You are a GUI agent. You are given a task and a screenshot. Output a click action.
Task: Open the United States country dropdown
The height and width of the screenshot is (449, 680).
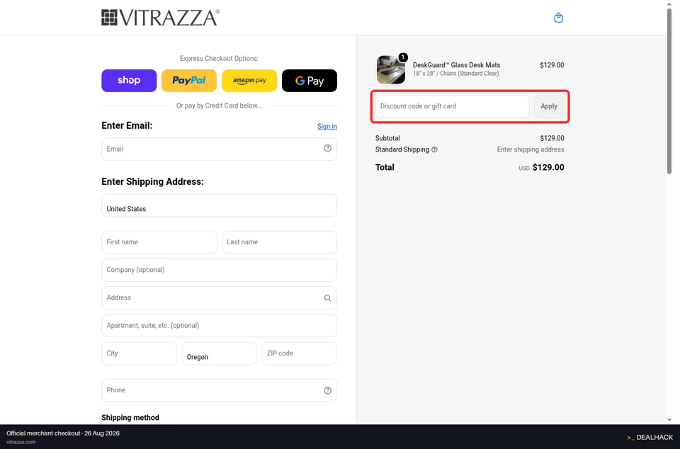click(x=219, y=205)
